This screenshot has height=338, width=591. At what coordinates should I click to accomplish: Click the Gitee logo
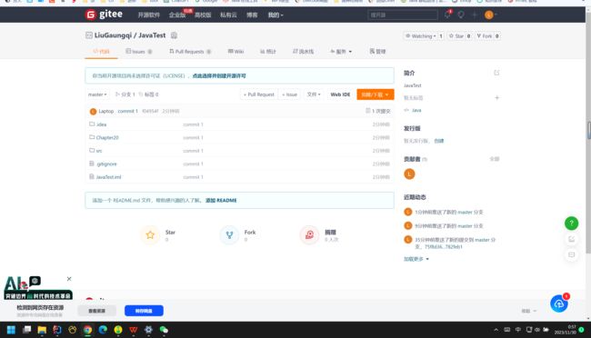tap(104, 15)
